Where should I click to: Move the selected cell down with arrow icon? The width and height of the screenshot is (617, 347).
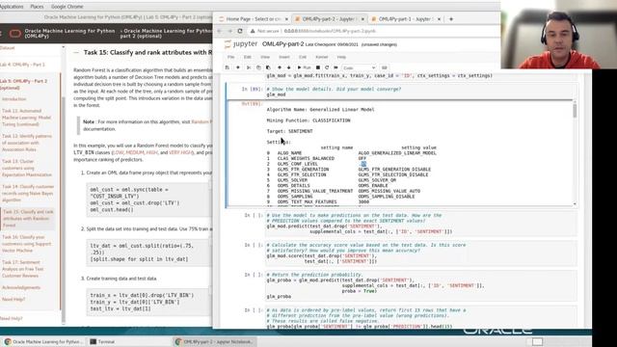point(289,67)
